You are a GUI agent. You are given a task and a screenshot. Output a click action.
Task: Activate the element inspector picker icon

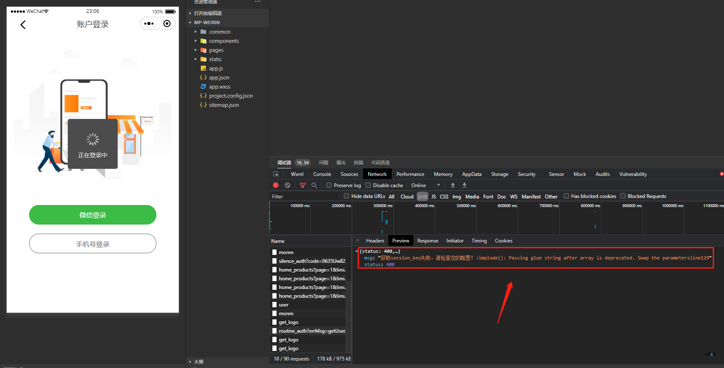pos(276,174)
